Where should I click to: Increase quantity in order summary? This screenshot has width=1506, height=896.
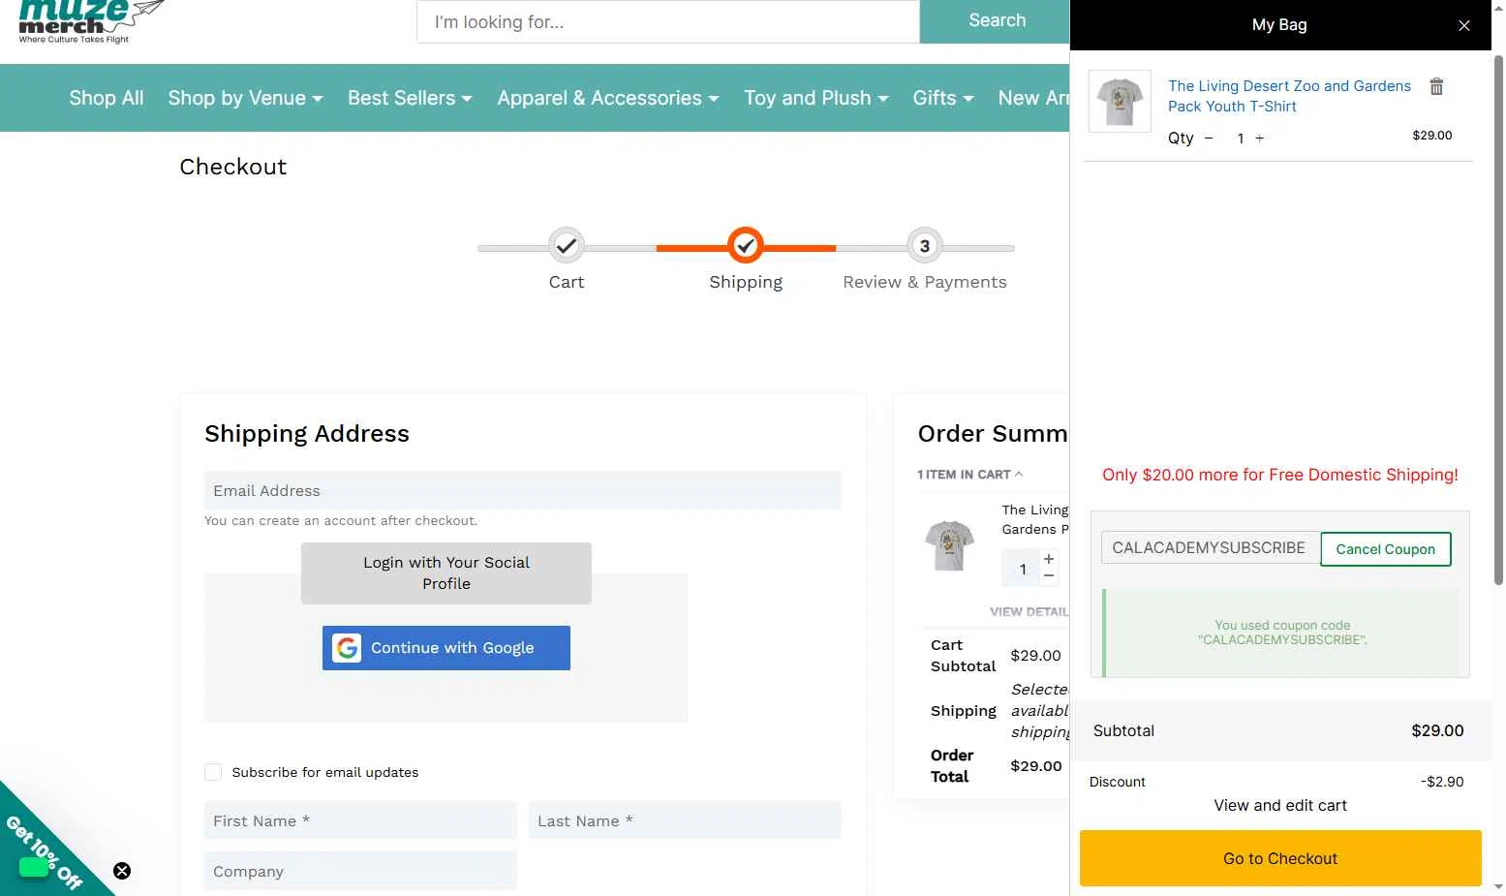coord(1049,559)
